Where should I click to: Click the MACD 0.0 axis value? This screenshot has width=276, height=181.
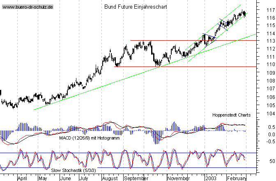tap(271, 135)
